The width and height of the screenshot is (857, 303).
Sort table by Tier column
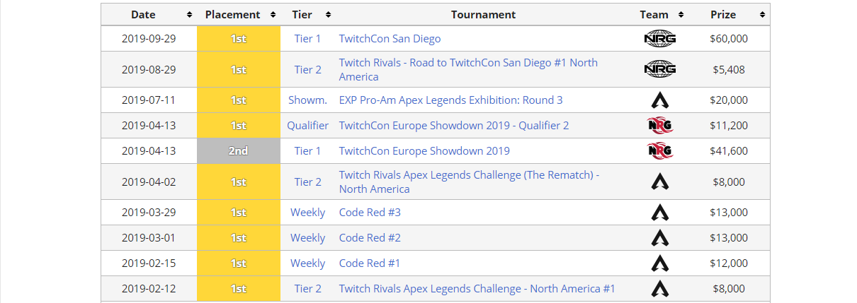coord(307,15)
